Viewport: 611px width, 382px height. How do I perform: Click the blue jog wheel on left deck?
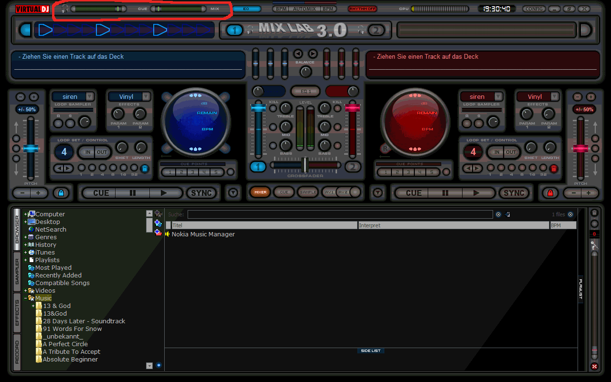pyautogui.click(x=196, y=122)
